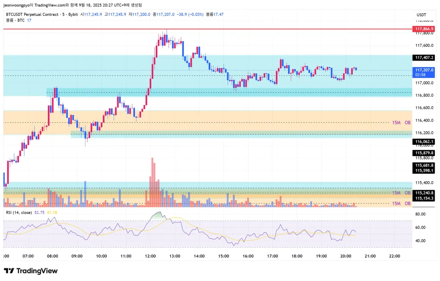Click the USDT currency label on price axis

click(x=421, y=15)
